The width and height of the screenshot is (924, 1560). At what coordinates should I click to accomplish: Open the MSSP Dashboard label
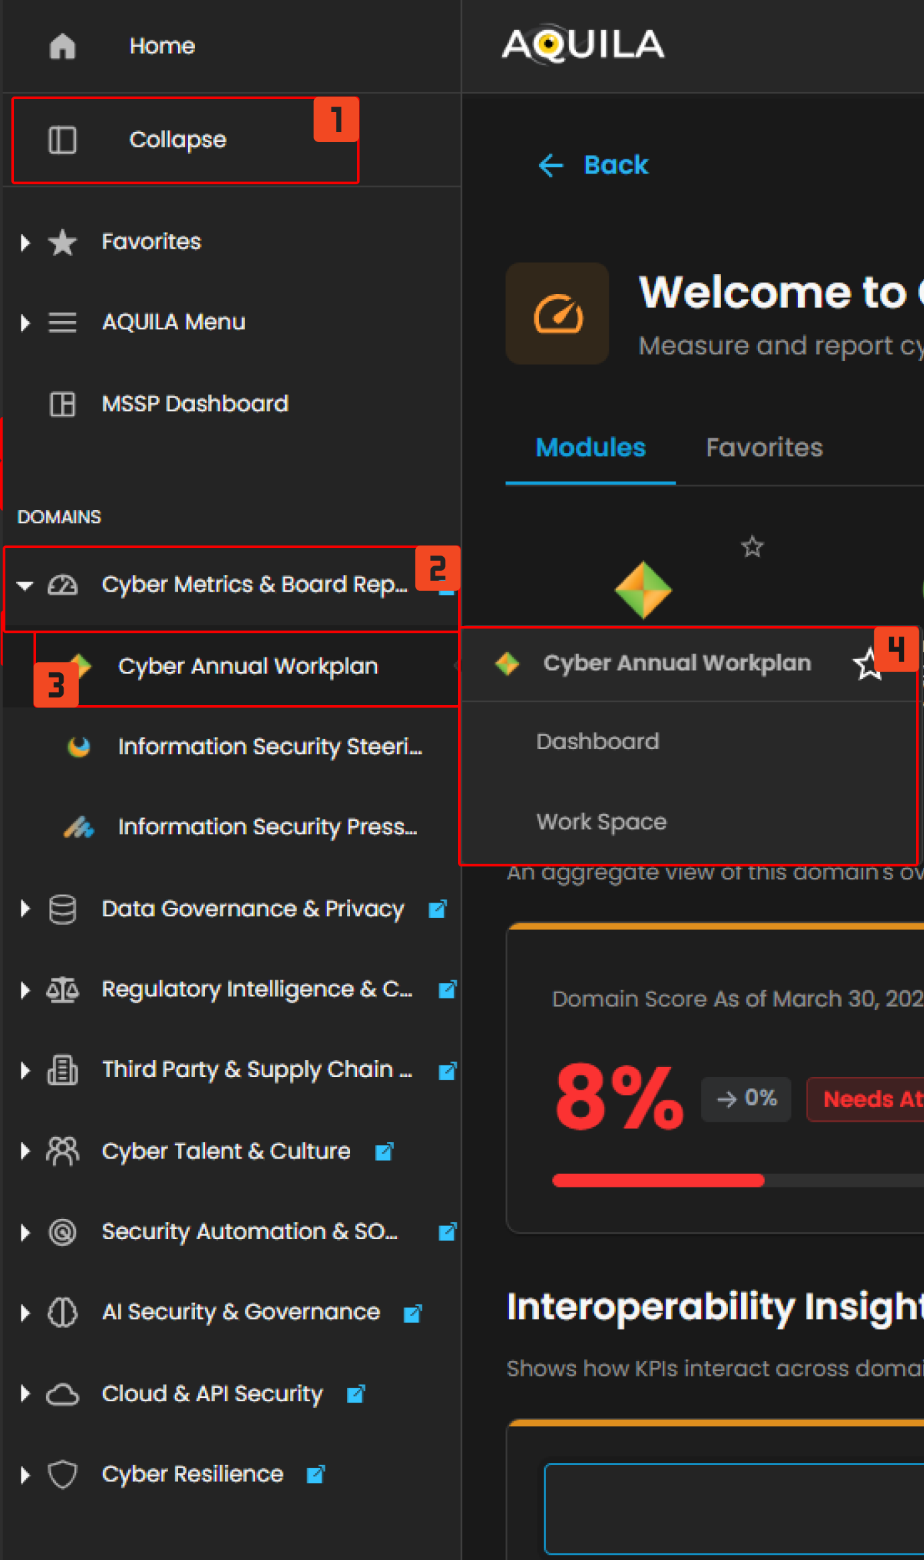click(x=195, y=404)
